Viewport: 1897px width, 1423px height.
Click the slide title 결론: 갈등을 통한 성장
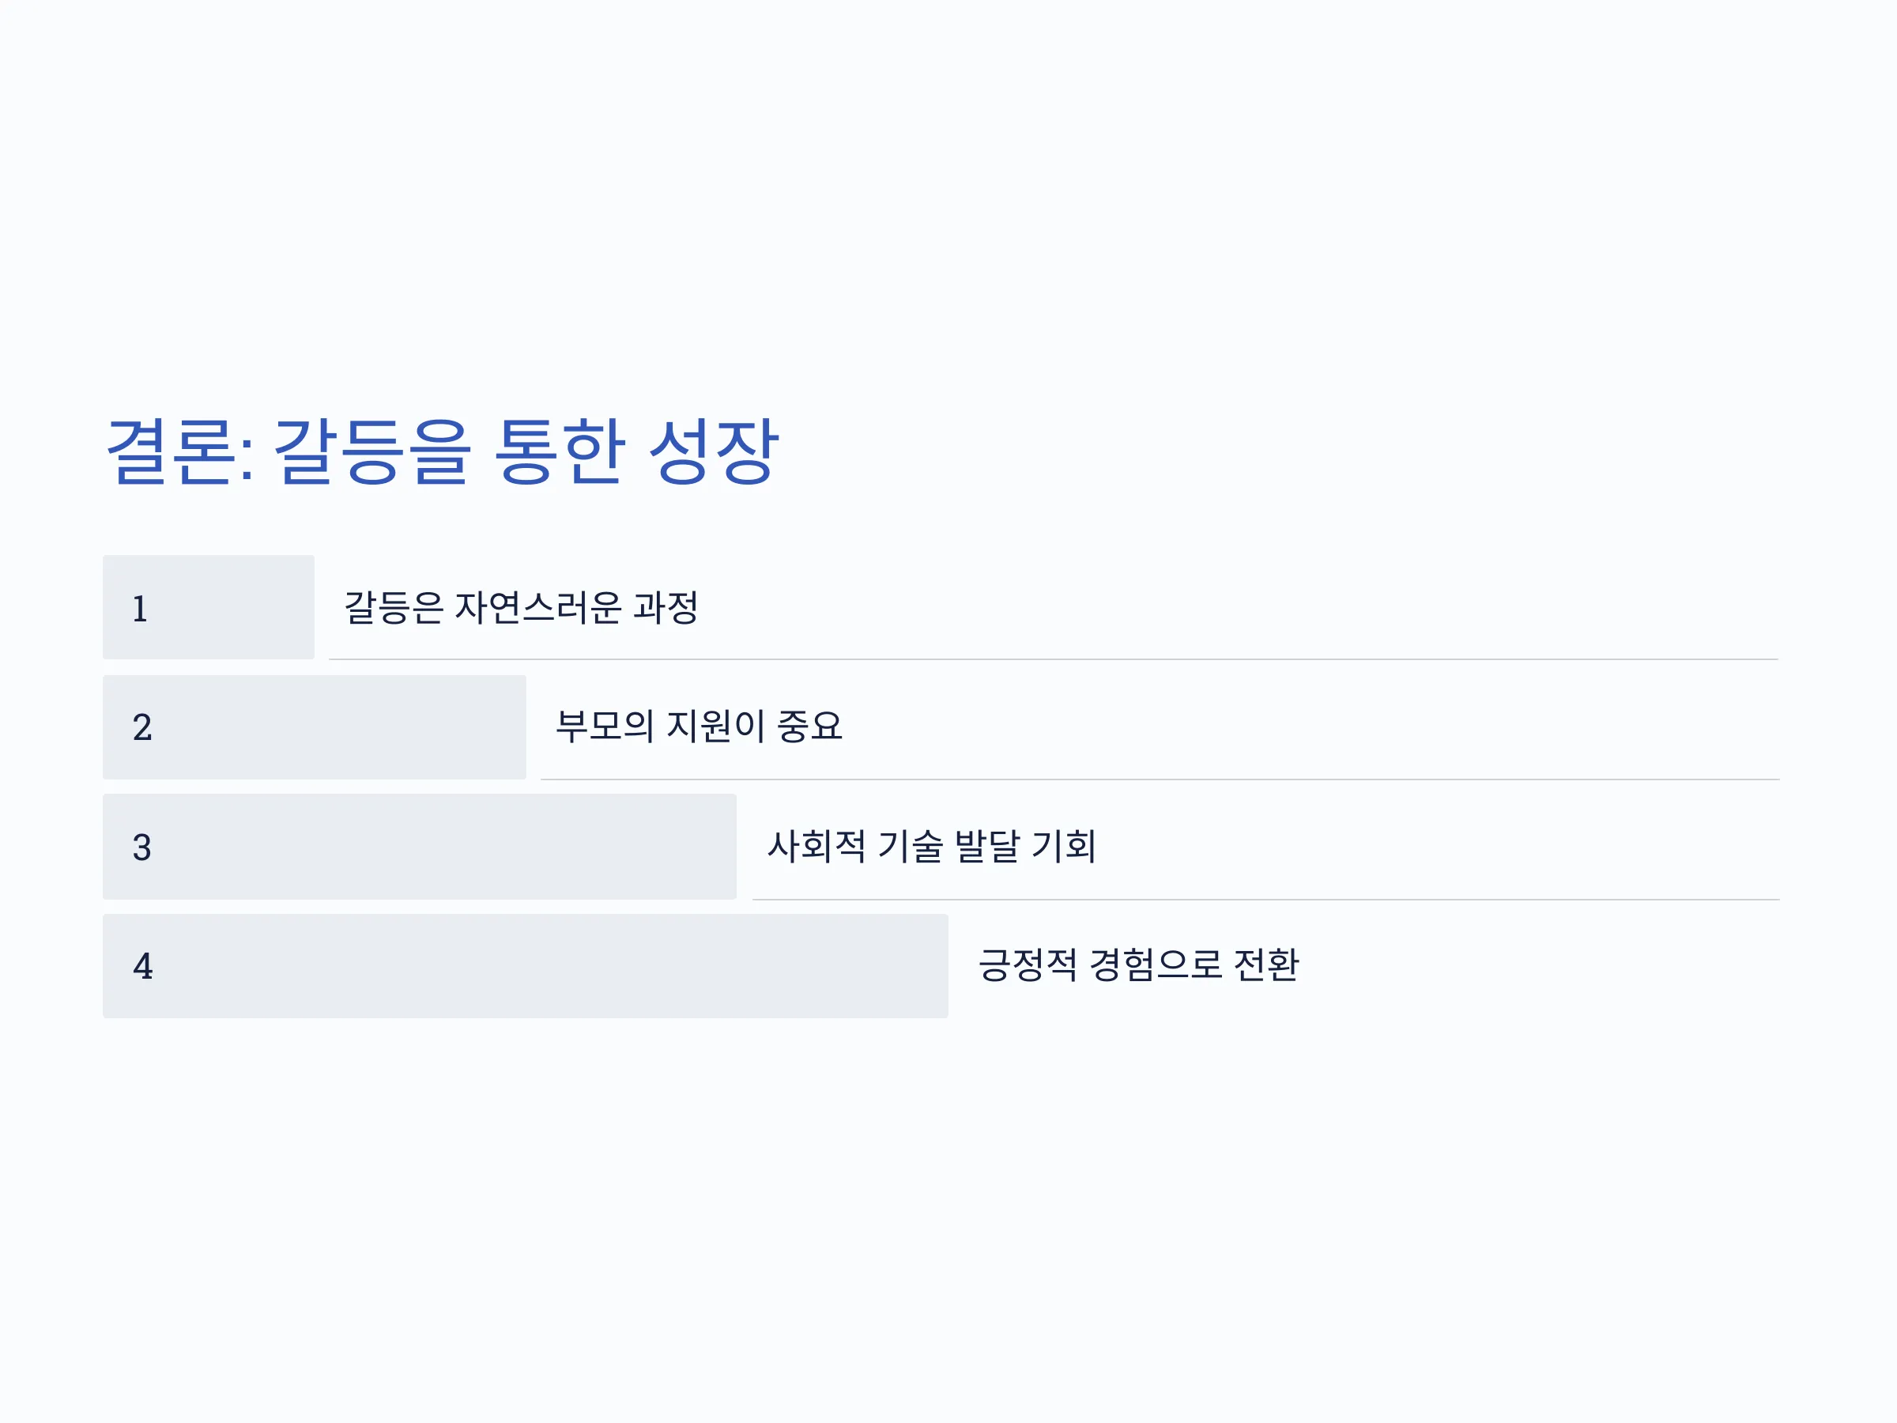[443, 451]
